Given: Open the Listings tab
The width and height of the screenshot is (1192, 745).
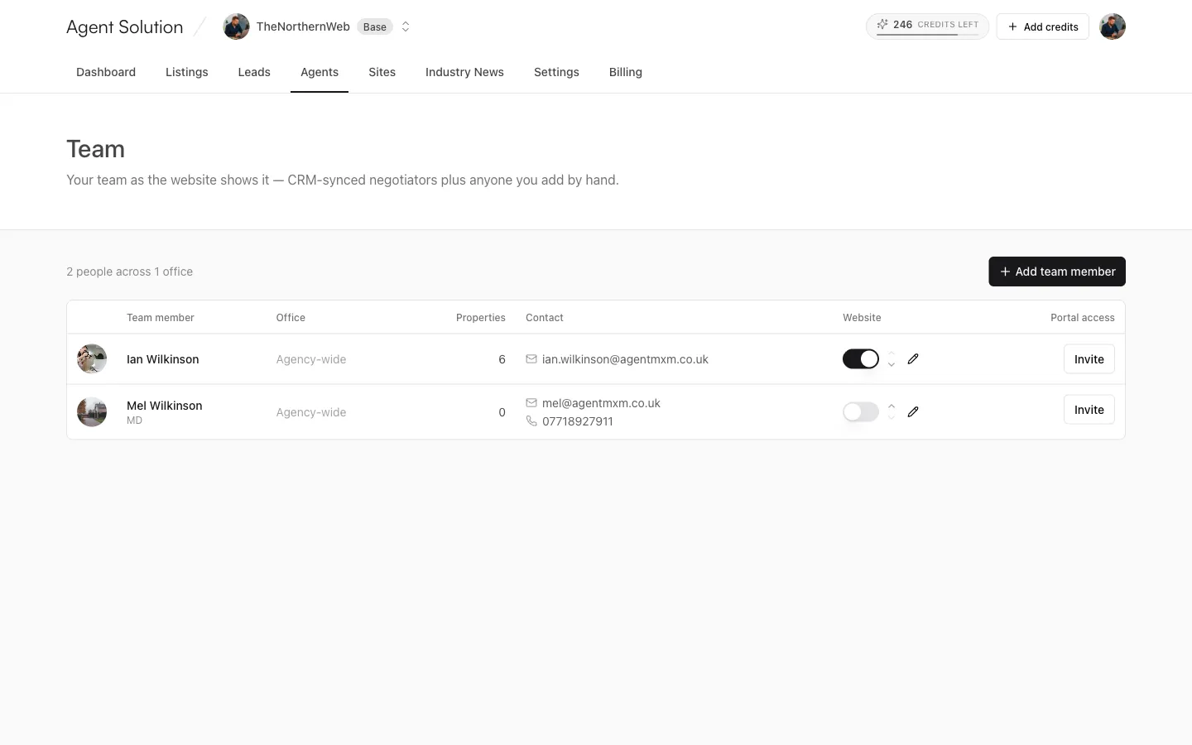Looking at the screenshot, I should point(187,72).
